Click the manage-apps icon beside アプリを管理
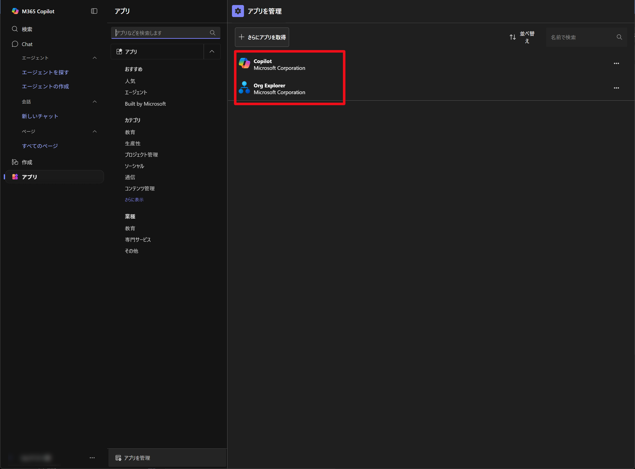Image resolution: width=635 pixels, height=469 pixels. 118,458
